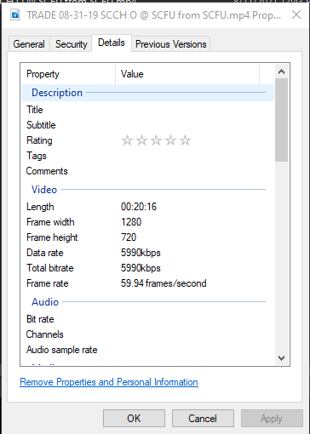Set rating to one star
This screenshot has width=310, height=434.
click(127, 140)
